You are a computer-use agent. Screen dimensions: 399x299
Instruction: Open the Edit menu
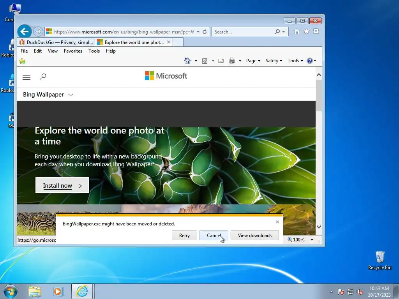coord(38,51)
